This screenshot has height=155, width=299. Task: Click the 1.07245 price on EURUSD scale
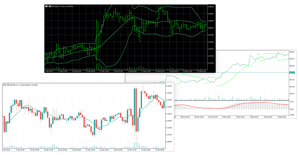[x=211, y=63]
